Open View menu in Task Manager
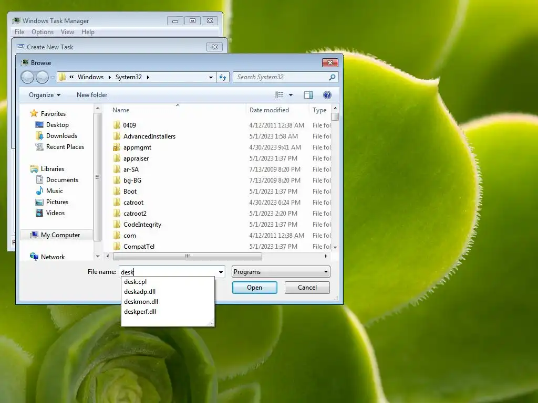538x403 pixels. [67, 32]
